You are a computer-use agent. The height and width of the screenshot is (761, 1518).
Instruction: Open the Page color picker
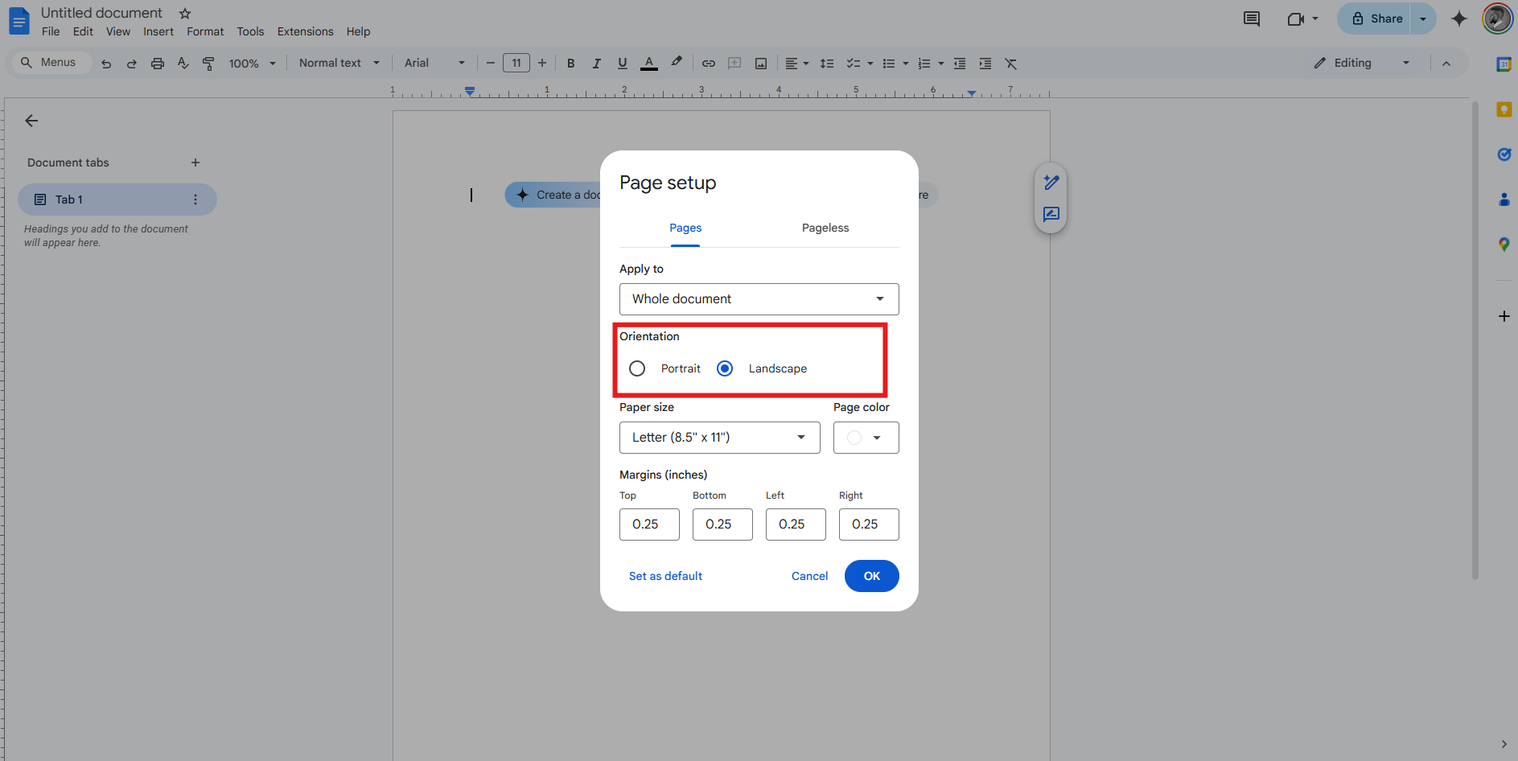[866, 437]
